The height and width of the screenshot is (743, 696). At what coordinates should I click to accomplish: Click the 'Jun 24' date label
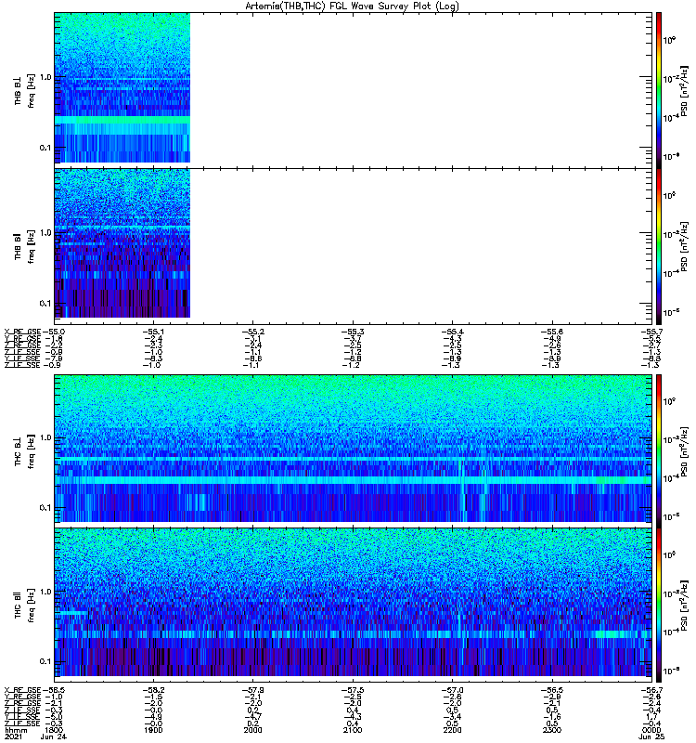tap(54, 736)
